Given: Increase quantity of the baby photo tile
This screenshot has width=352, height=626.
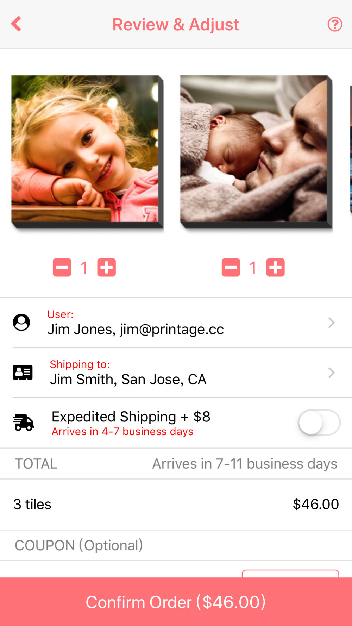Looking at the screenshot, I should click(x=275, y=268).
